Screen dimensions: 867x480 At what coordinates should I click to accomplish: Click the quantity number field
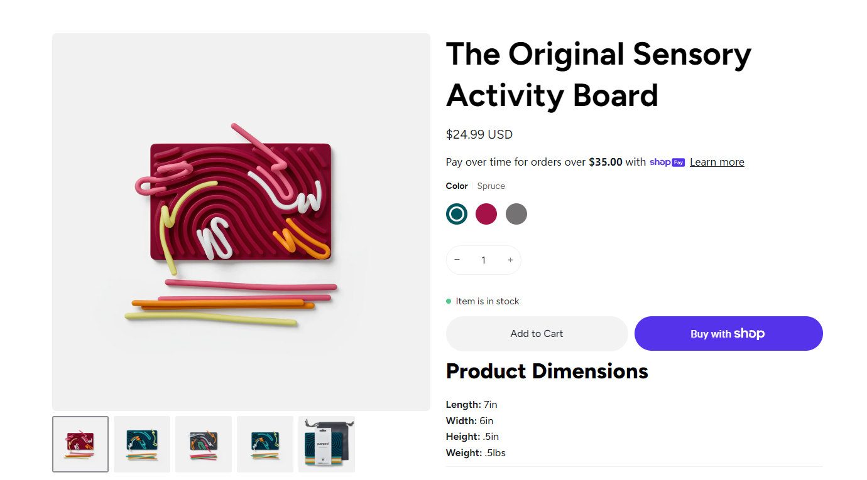[x=483, y=260]
